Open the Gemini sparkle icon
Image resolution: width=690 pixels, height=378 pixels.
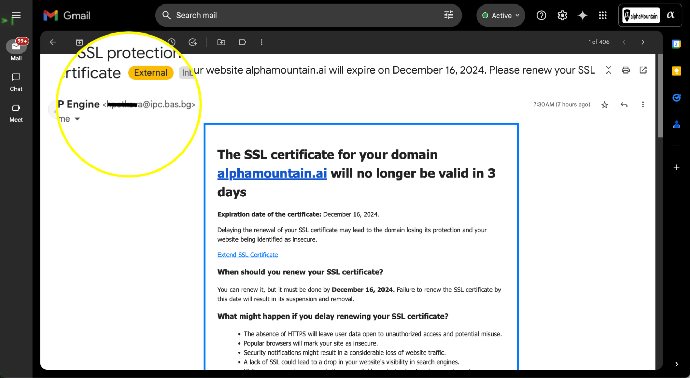(x=583, y=16)
